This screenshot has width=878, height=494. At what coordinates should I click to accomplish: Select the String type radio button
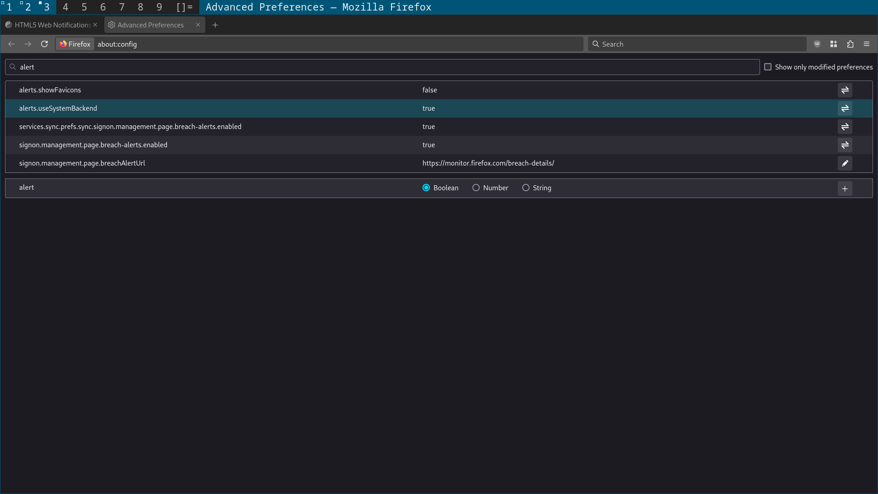pyautogui.click(x=526, y=188)
